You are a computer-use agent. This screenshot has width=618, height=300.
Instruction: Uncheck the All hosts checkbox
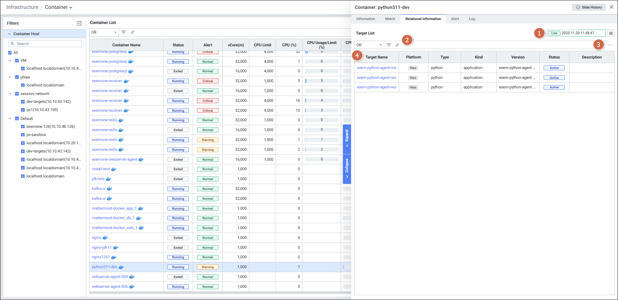tap(10, 53)
